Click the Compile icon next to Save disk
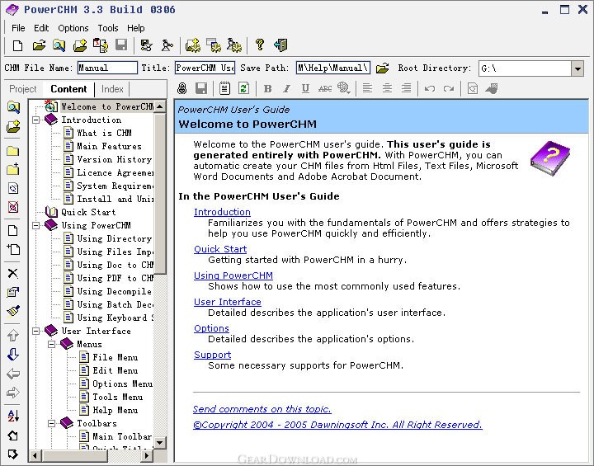The width and height of the screenshot is (594, 466). (146, 45)
